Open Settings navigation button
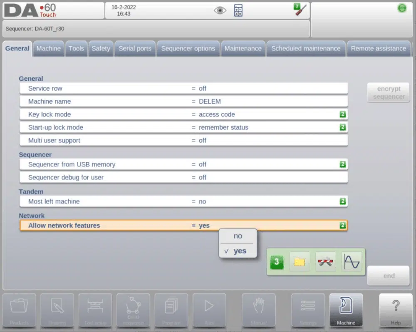416x332 pixels. point(308,310)
